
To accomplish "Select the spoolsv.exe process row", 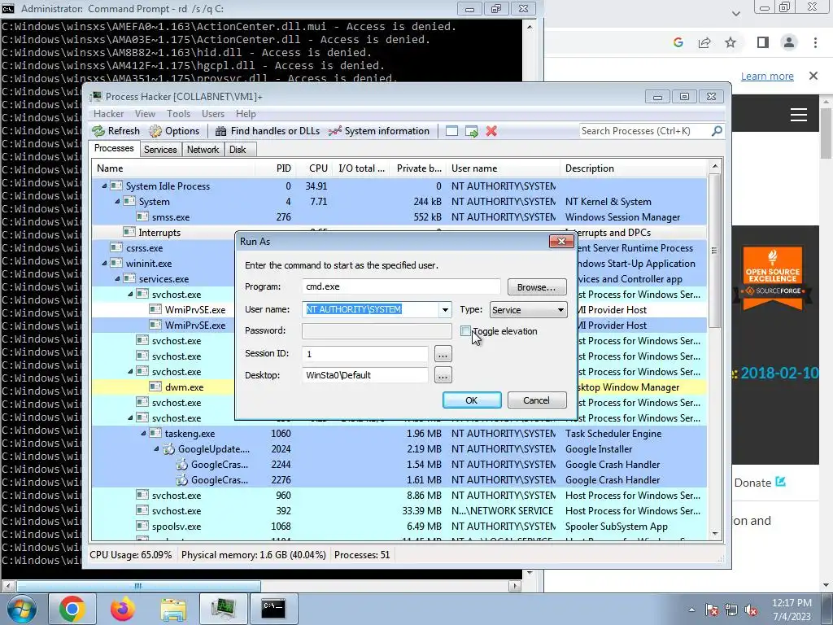I will click(x=399, y=527).
